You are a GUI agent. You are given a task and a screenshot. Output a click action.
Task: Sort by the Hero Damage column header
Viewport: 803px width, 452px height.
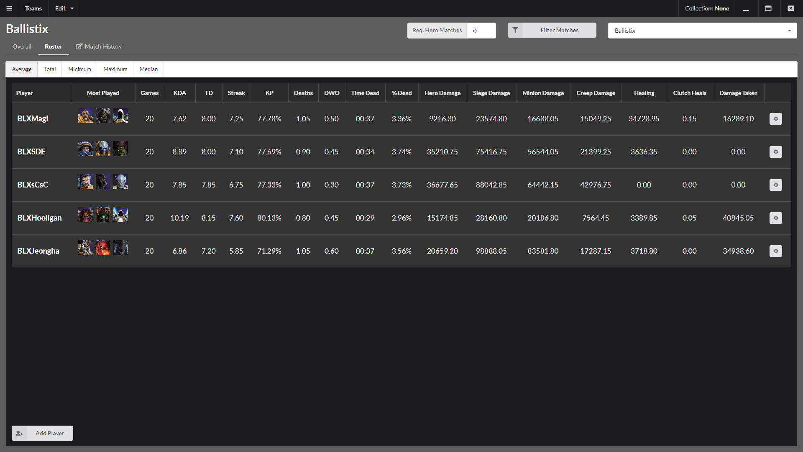[442, 93]
